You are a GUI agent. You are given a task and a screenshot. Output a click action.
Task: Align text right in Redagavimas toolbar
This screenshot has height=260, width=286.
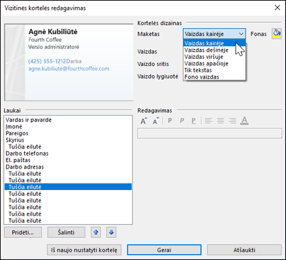[232, 120]
